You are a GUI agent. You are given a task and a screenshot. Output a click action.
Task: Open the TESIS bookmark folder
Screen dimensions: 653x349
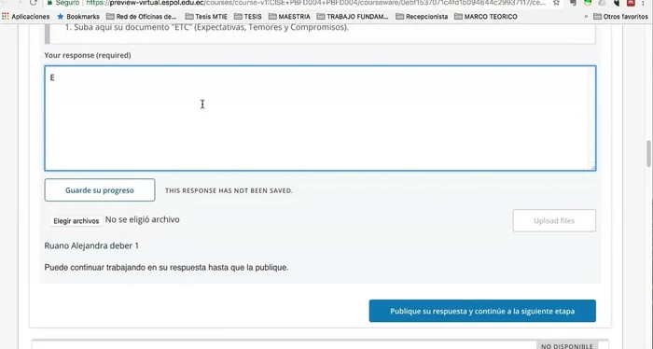pos(248,17)
